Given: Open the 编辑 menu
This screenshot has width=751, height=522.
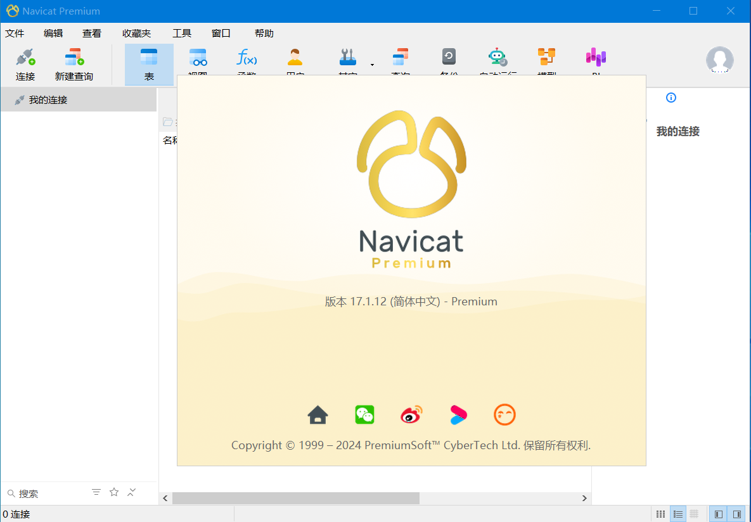Looking at the screenshot, I should pyautogui.click(x=53, y=33).
